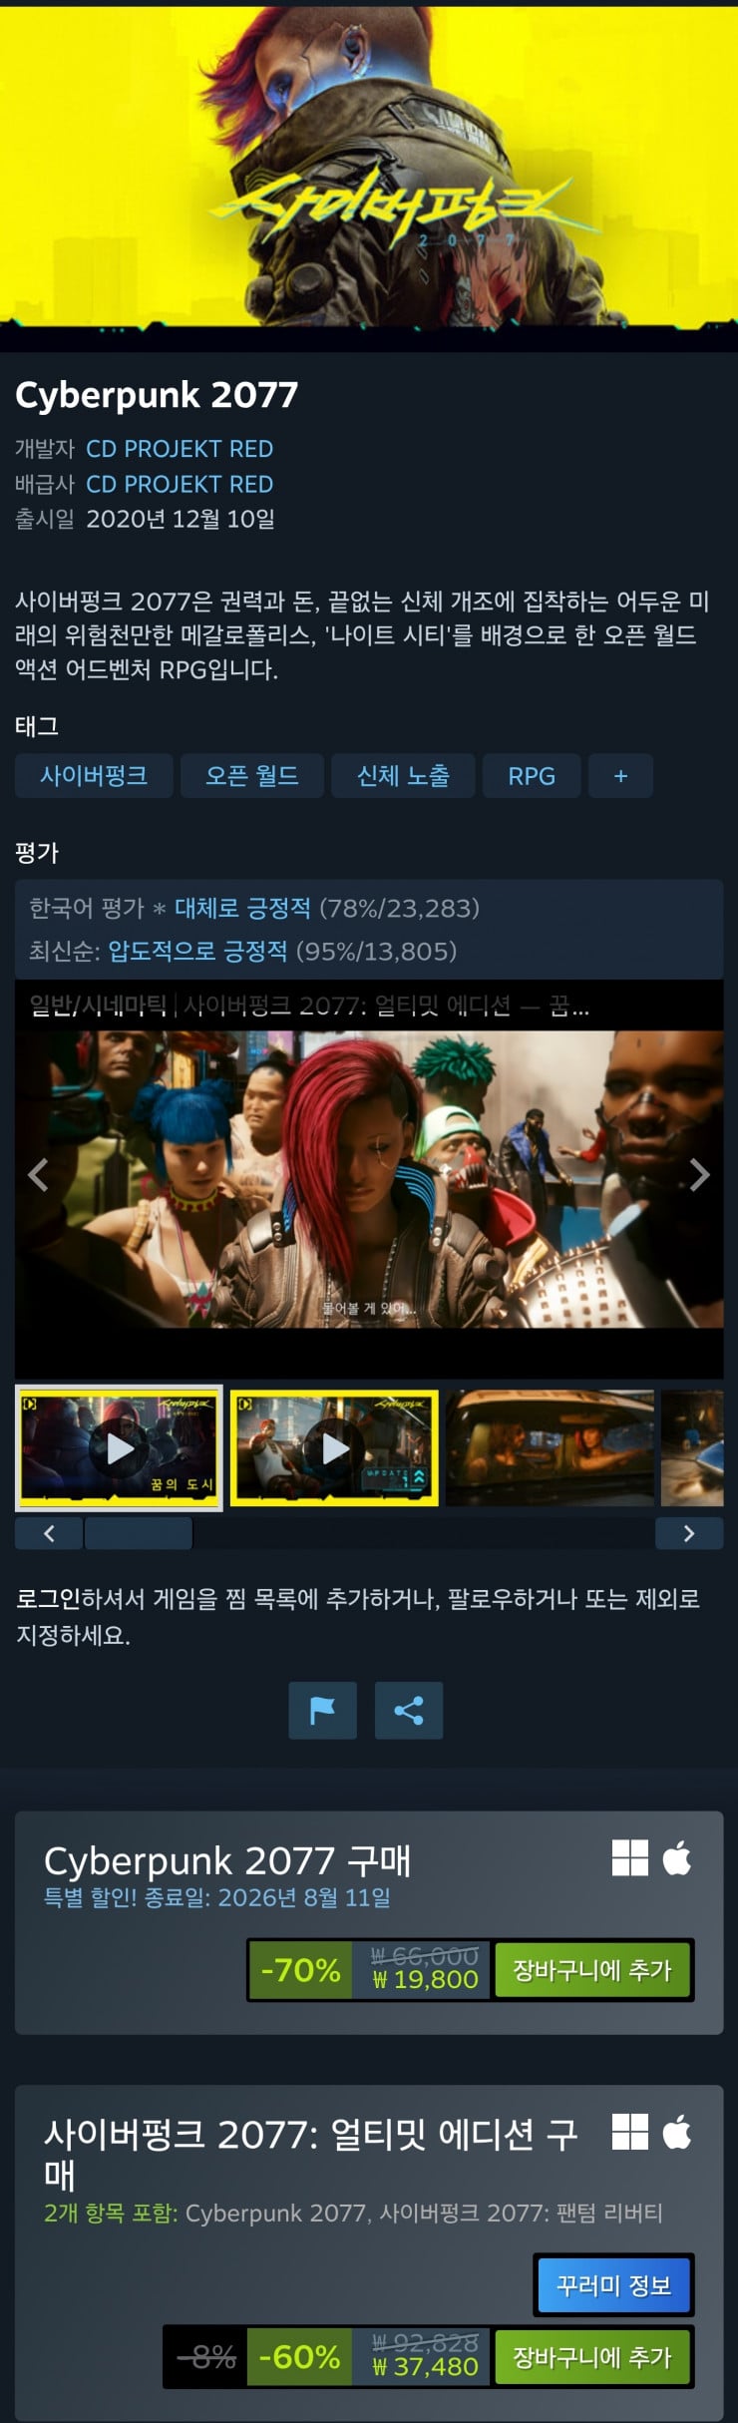Image resolution: width=738 pixels, height=2423 pixels.
Task: Click the Apple icon in 얼티밋 에디션 purchase box
Action: [677, 2133]
